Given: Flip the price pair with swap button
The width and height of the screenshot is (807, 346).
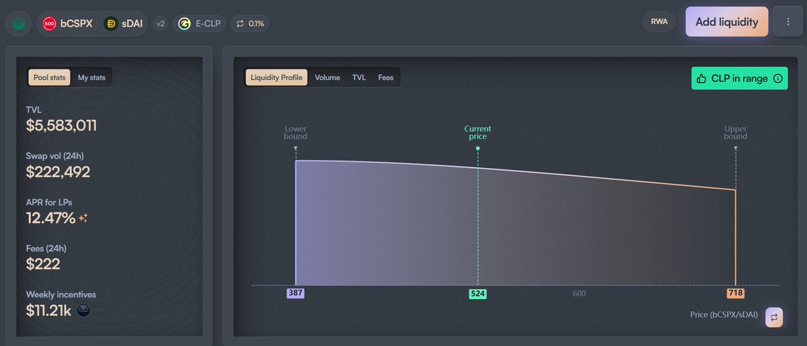Looking at the screenshot, I should (774, 317).
